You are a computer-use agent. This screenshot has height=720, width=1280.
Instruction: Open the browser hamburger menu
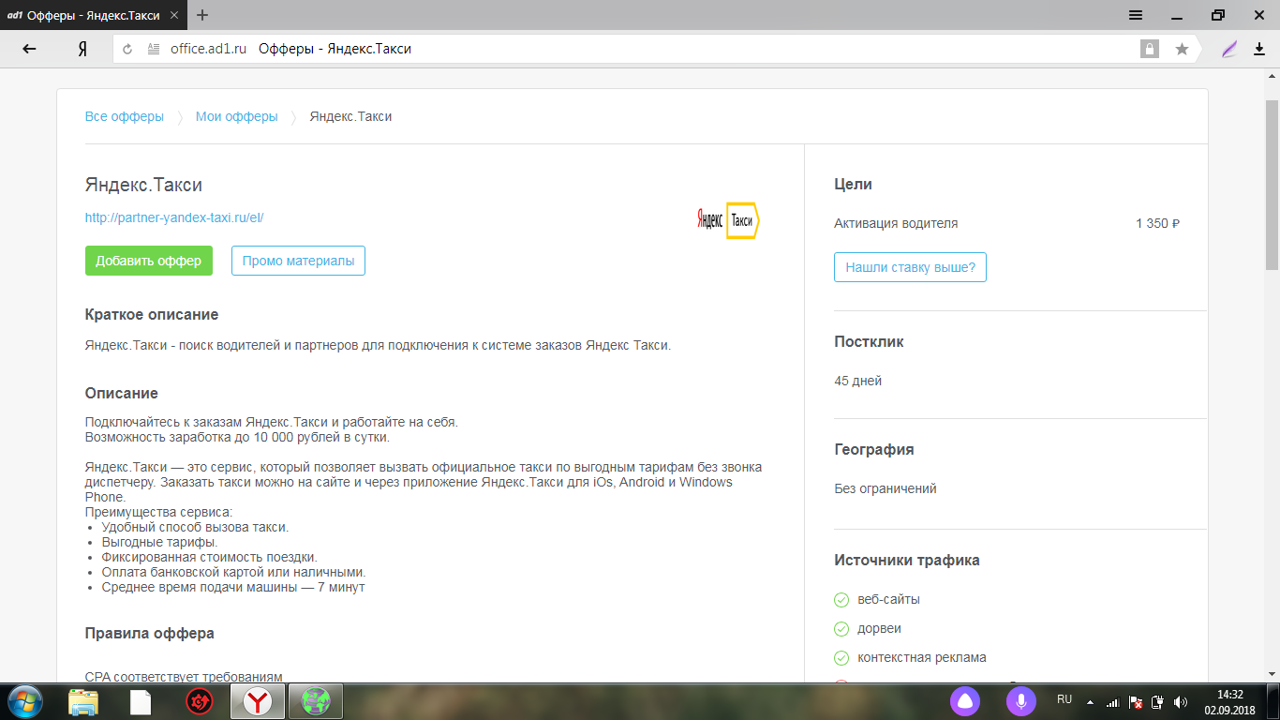tap(1136, 15)
